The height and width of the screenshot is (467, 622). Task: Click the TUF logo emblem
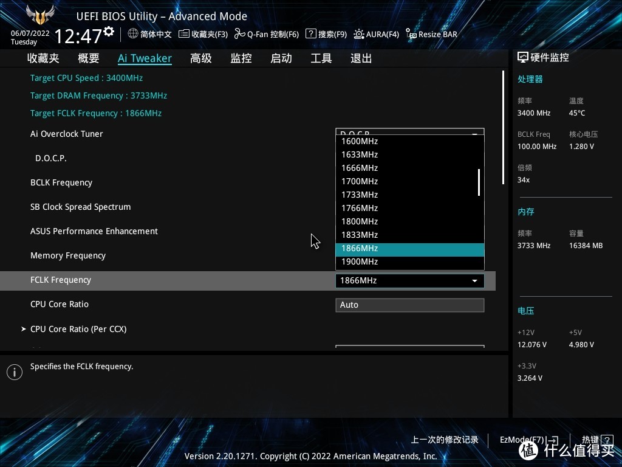tap(39, 15)
